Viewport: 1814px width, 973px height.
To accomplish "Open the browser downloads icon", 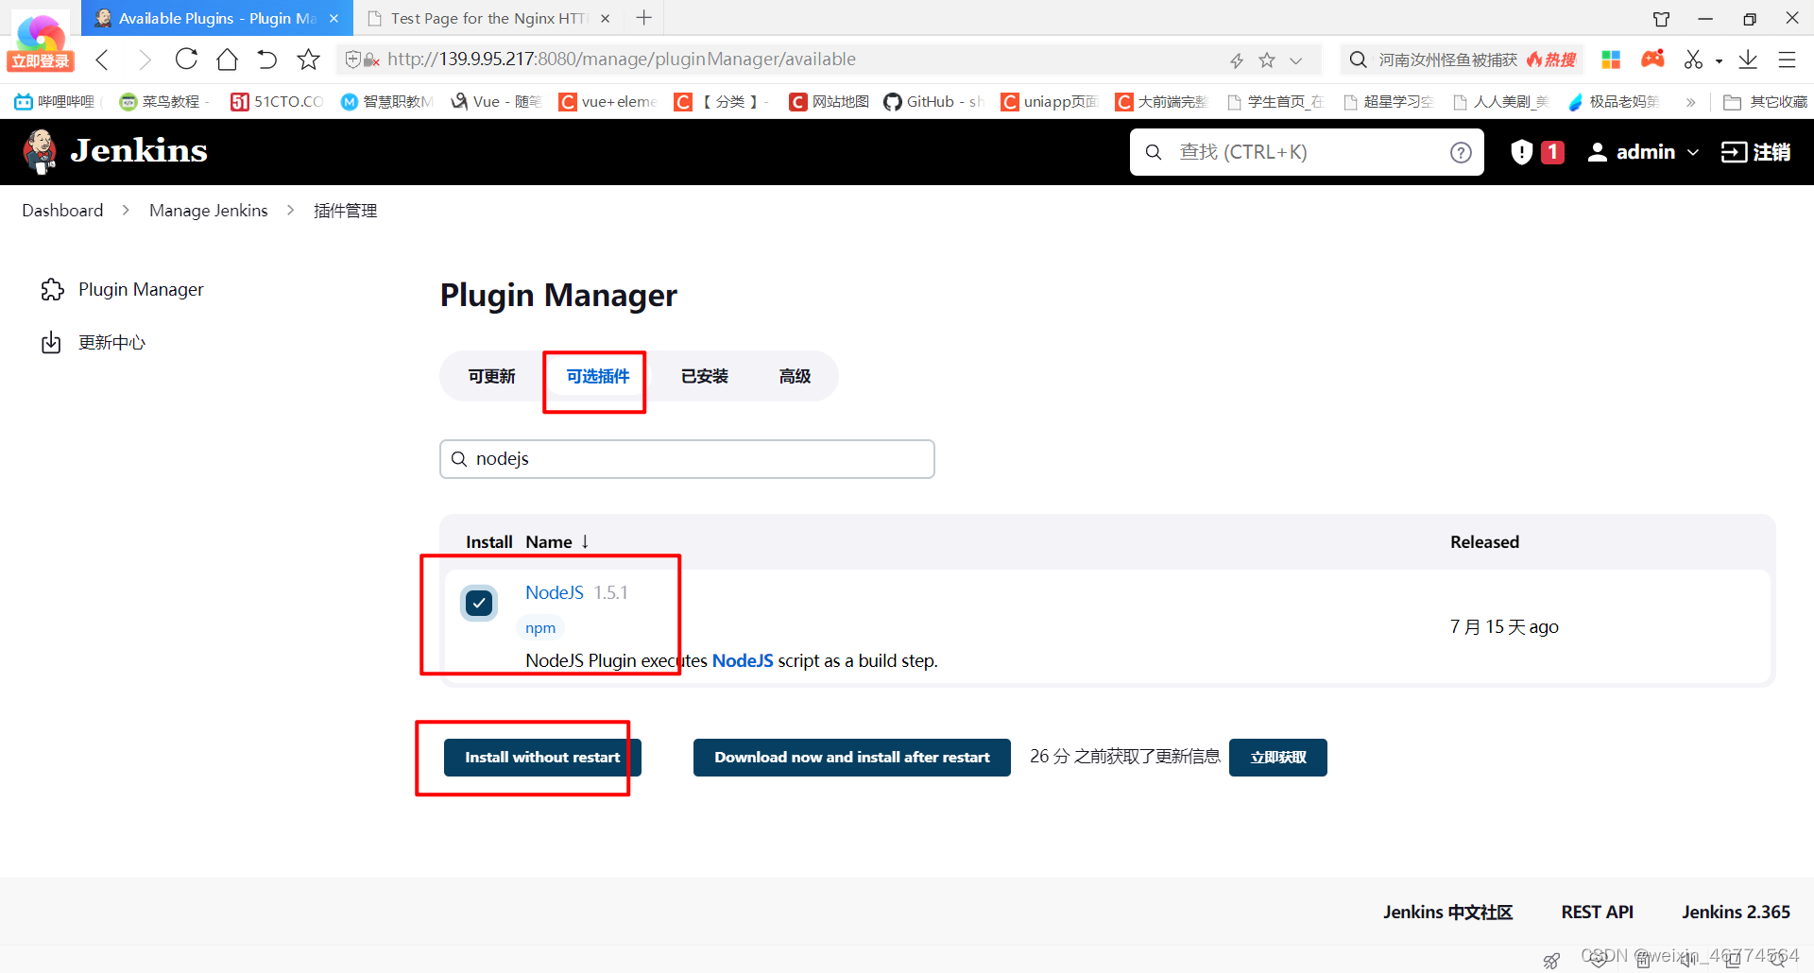I will tap(1748, 60).
